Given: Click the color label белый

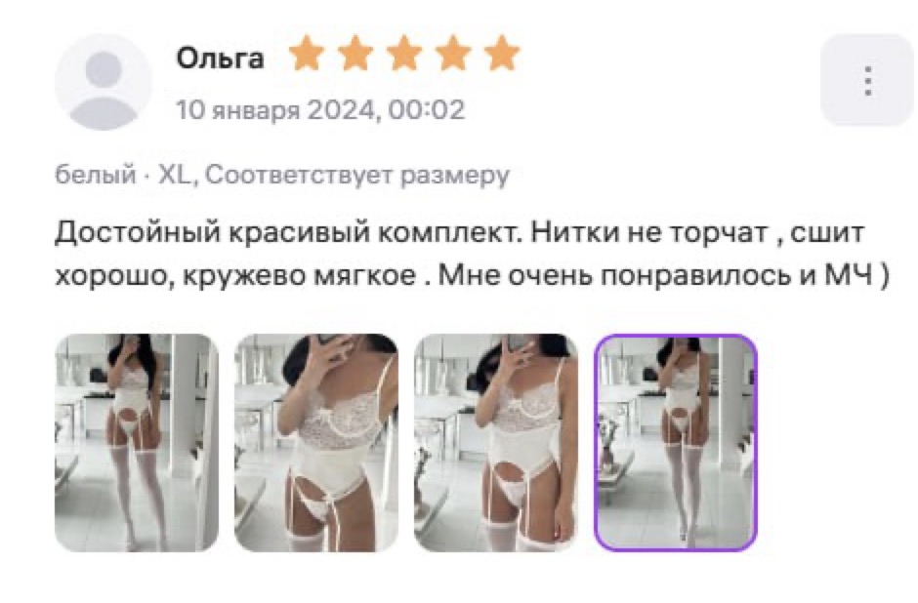Looking at the screenshot, I should (96, 175).
